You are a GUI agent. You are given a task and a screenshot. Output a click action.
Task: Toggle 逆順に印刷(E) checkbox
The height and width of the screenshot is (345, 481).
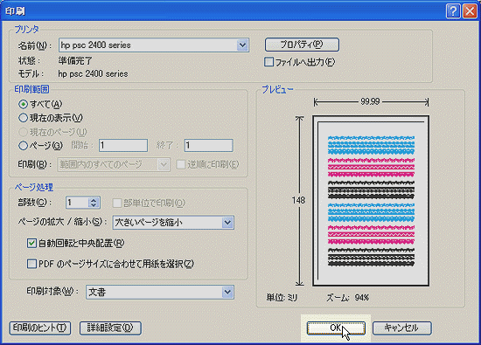click(181, 164)
